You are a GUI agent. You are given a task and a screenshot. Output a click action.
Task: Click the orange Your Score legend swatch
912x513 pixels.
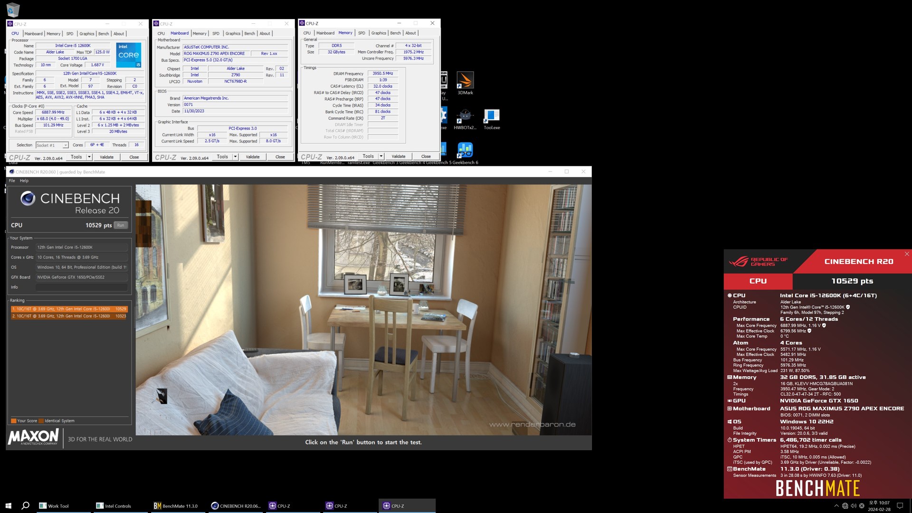pyautogui.click(x=14, y=421)
